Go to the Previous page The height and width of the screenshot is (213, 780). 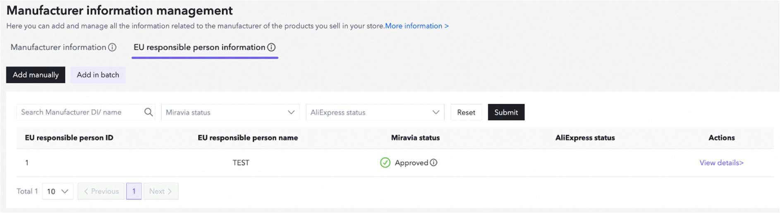(101, 191)
